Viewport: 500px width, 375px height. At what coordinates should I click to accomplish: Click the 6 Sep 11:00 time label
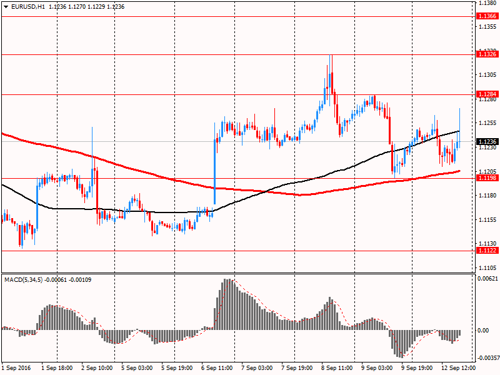pyautogui.click(x=217, y=369)
